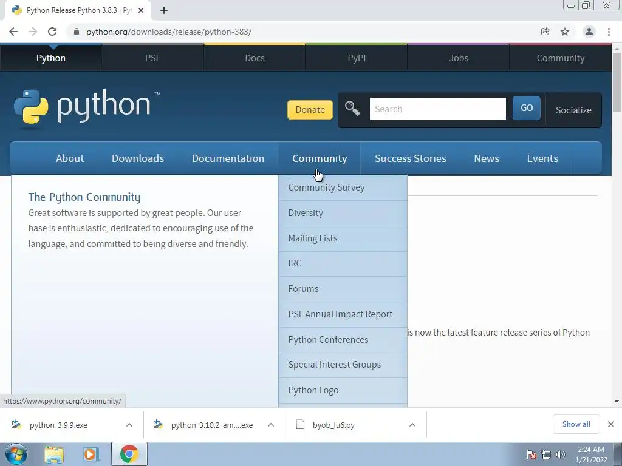This screenshot has height=466, width=622.
Task: Switch to Docs top bar tab
Action: coord(255,58)
